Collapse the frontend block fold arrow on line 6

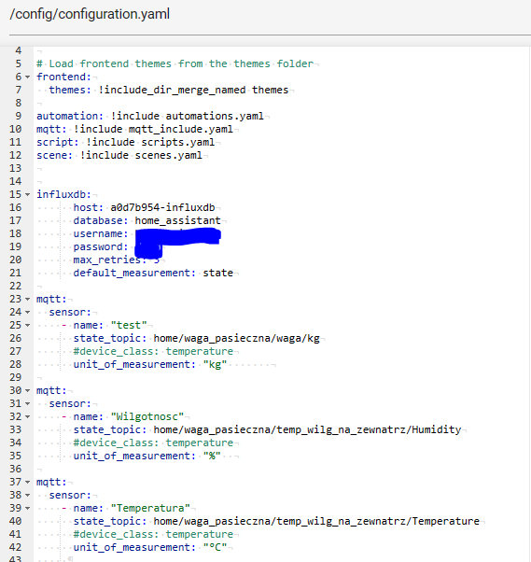click(28, 77)
